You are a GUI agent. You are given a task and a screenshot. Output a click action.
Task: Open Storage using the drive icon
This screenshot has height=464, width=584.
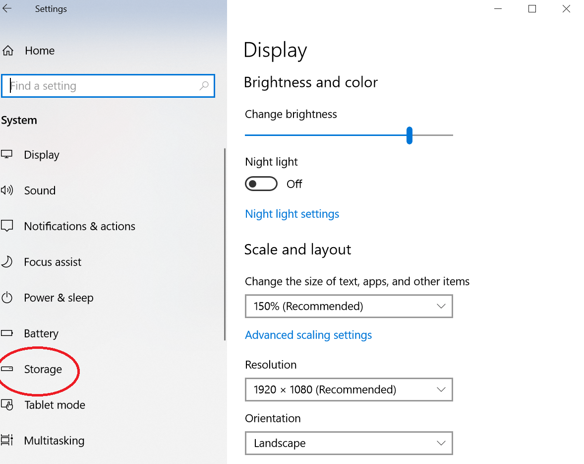click(7, 369)
